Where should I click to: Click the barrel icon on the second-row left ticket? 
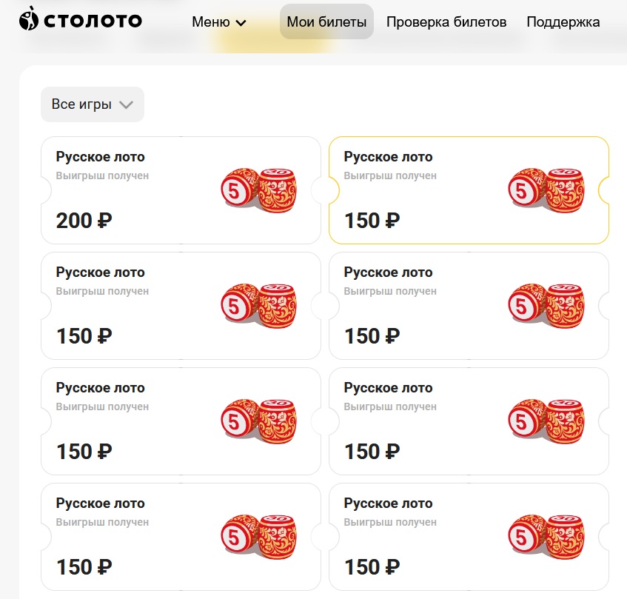click(x=259, y=306)
